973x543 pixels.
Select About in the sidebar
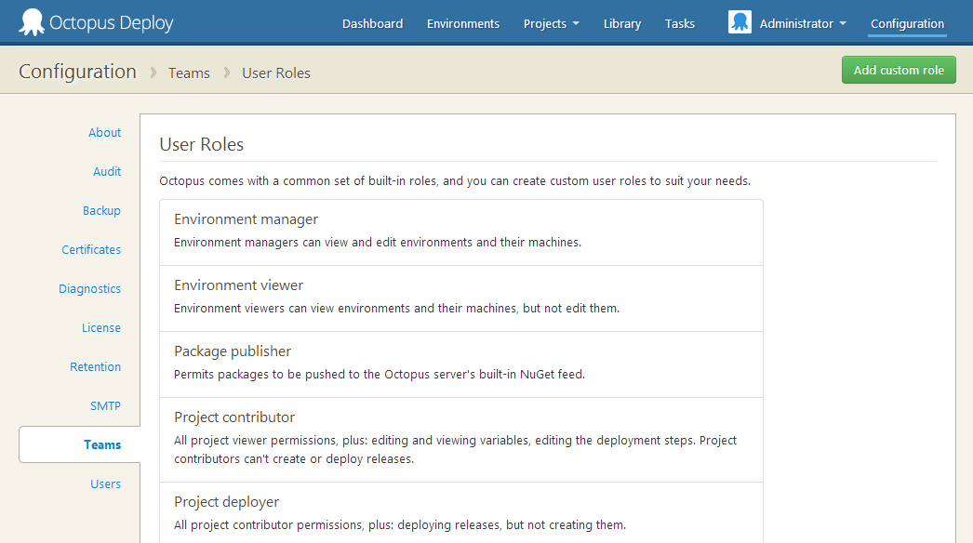(x=104, y=132)
